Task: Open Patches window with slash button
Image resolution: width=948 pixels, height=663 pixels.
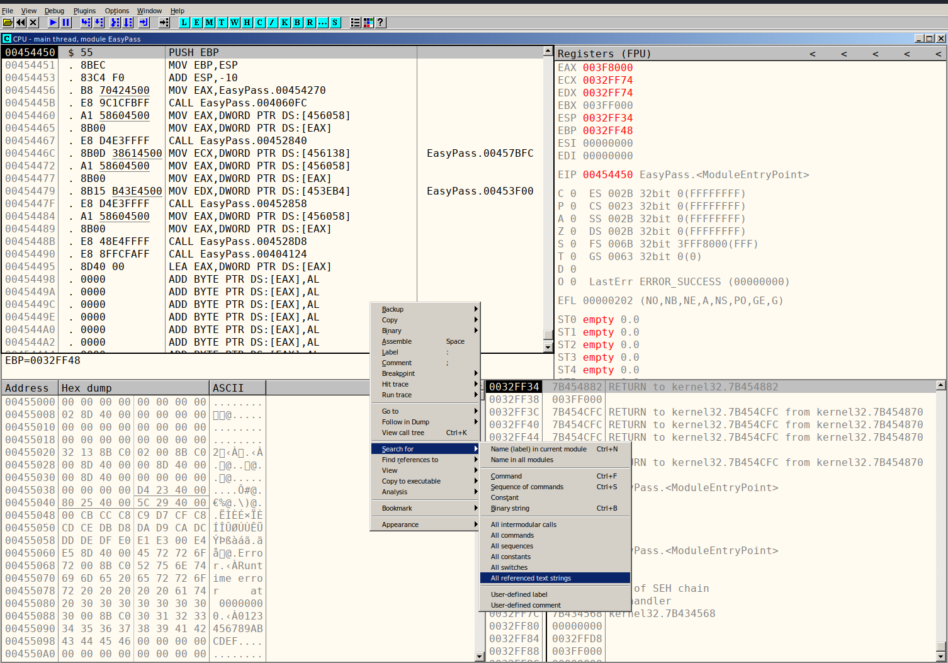Action: click(273, 23)
